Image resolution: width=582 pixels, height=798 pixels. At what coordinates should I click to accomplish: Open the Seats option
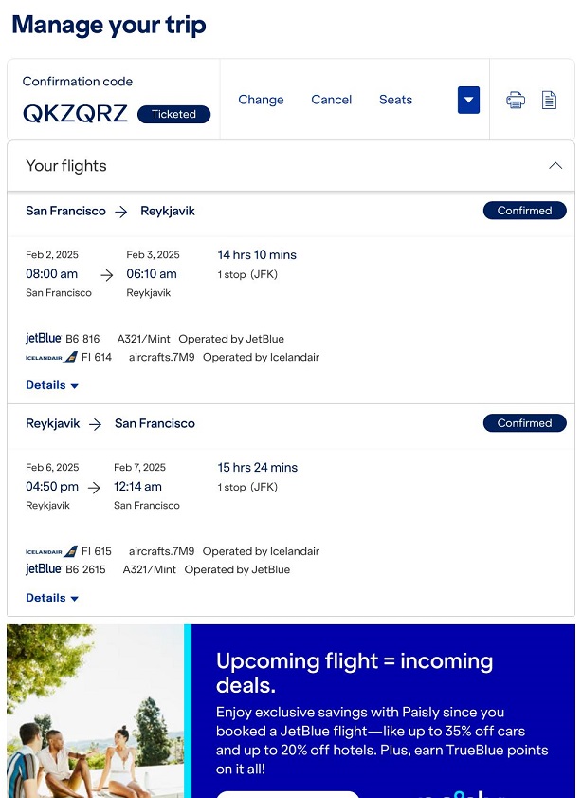(x=395, y=100)
